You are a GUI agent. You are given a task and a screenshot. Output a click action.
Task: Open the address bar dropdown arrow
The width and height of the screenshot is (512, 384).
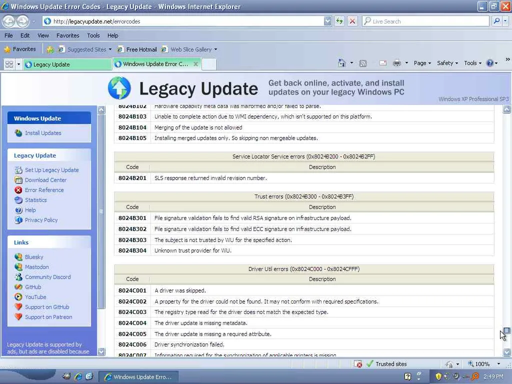click(x=327, y=21)
